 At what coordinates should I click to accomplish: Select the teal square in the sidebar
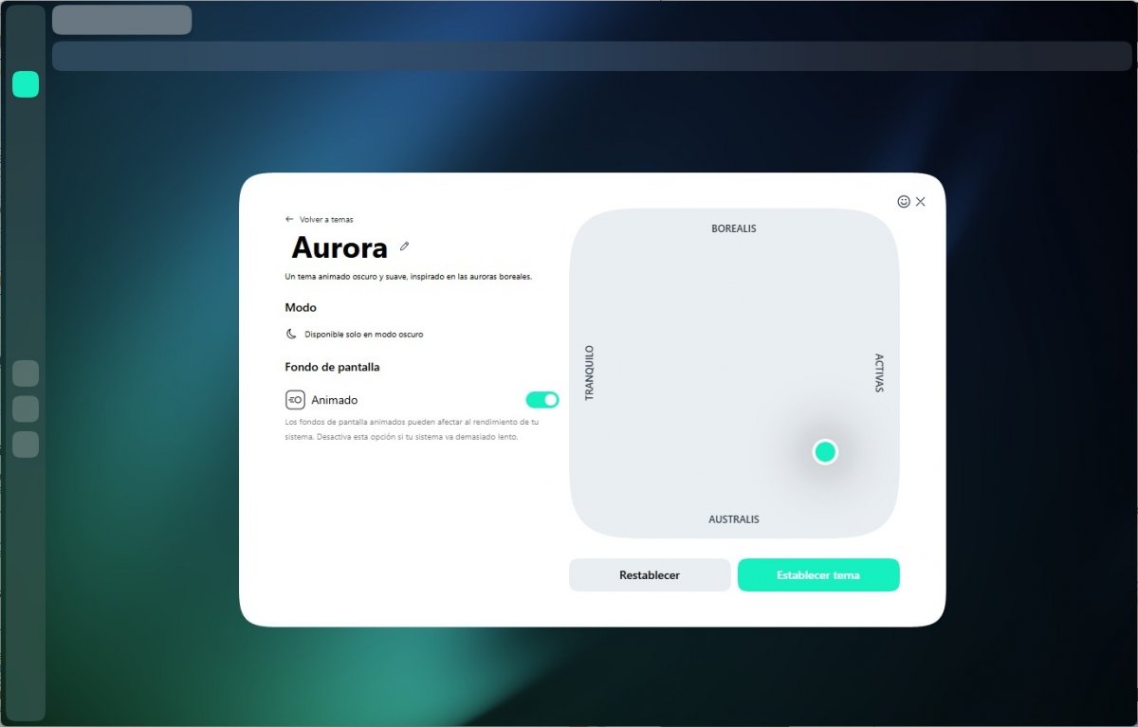point(26,84)
